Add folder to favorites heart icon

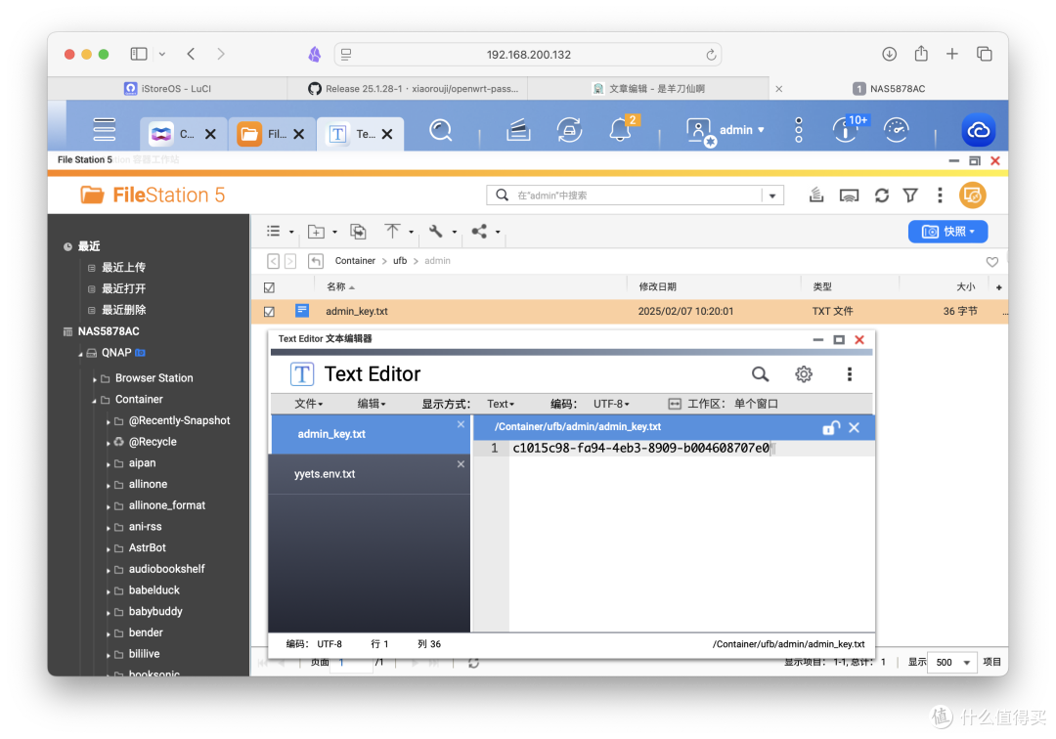(992, 262)
